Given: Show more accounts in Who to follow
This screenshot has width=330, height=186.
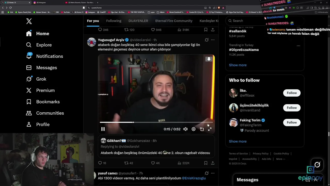Looking at the screenshot, I should point(238,141).
